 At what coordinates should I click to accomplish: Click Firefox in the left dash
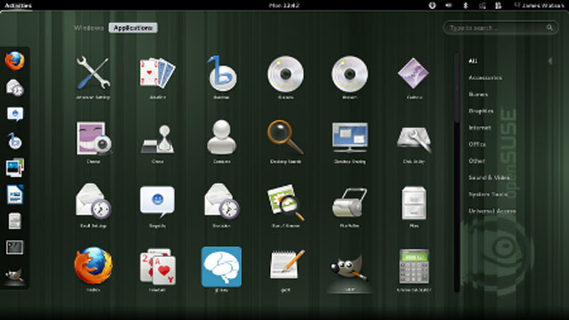click(x=15, y=60)
